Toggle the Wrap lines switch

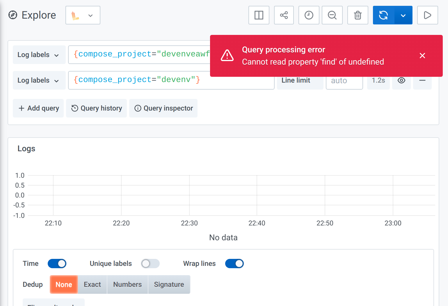[234, 264]
